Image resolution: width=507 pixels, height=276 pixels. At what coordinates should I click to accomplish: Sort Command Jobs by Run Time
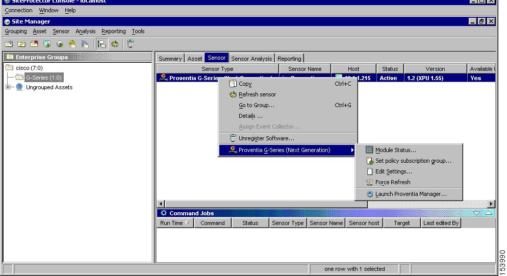point(175,223)
